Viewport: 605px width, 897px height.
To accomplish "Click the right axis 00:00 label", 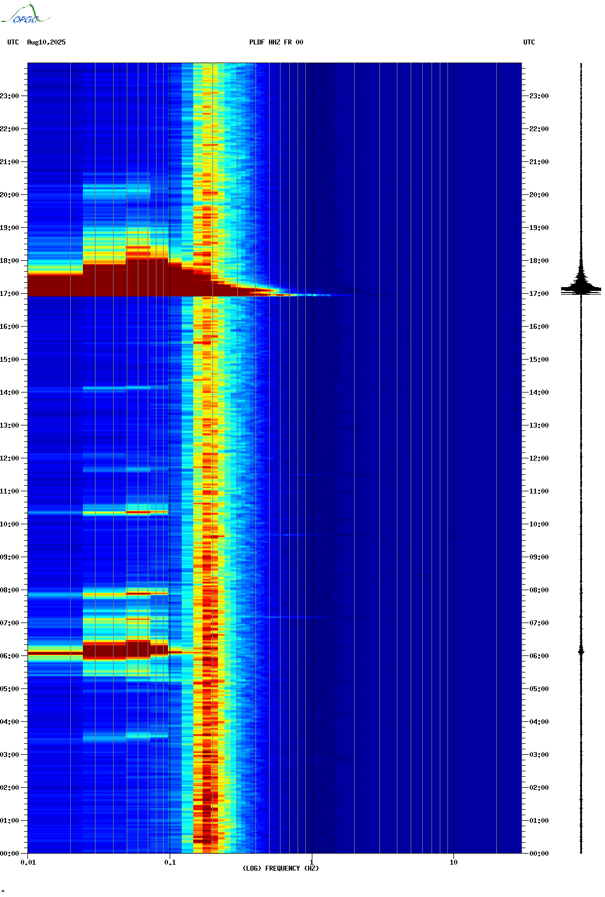I will tap(539, 854).
